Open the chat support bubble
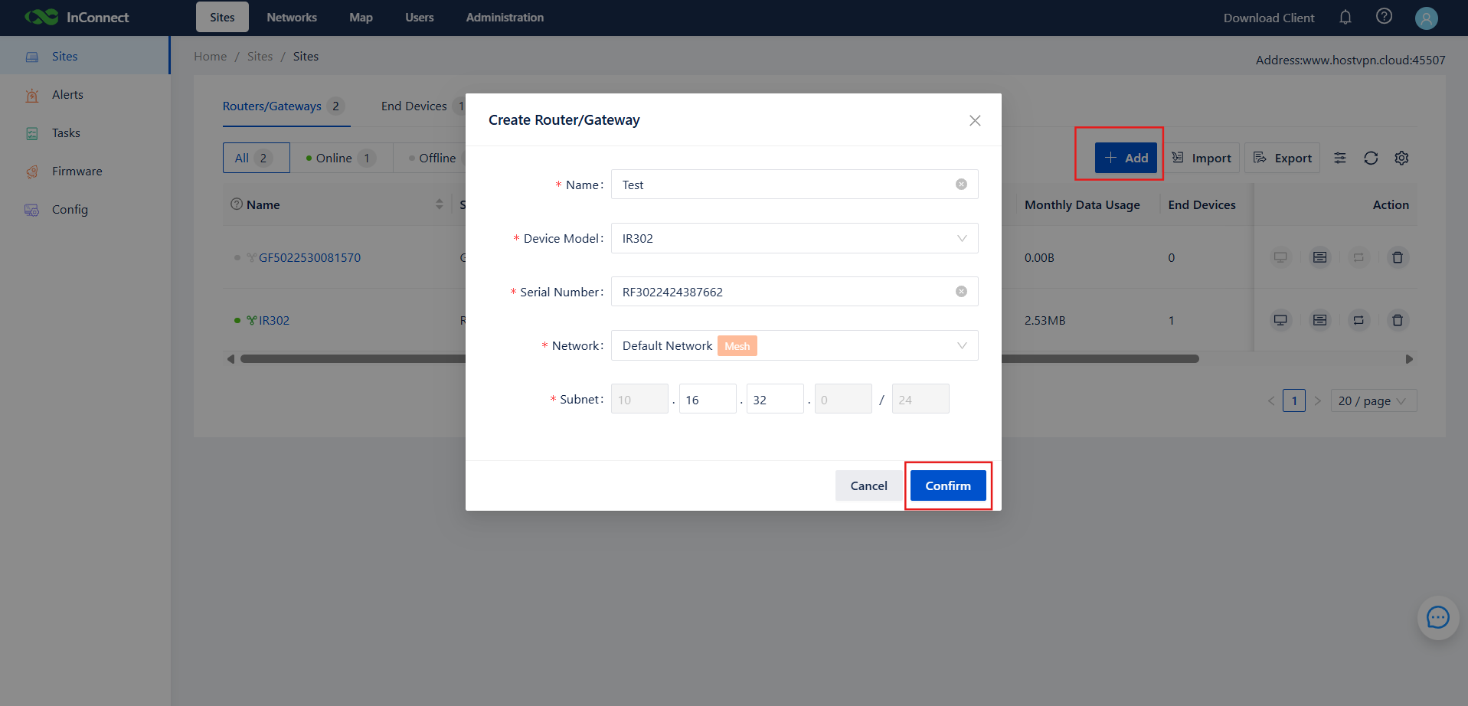1468x706 pixels. 1437,617
